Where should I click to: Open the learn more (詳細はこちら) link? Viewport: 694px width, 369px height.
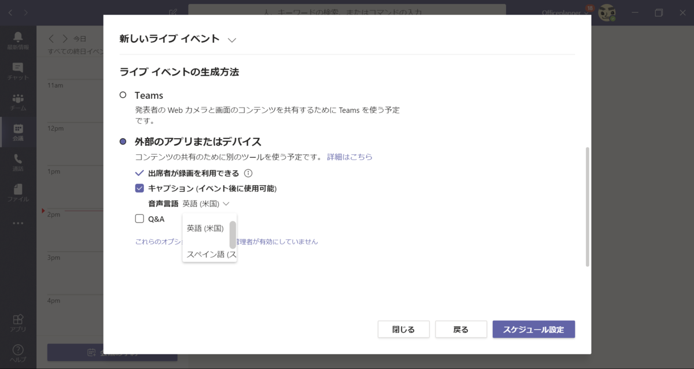pos(350,157)
